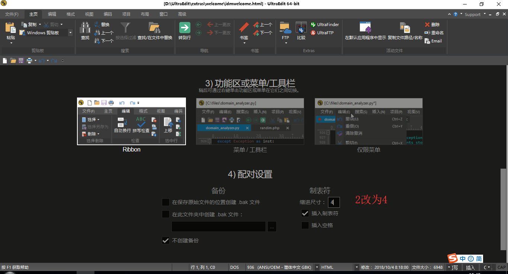
Task: Open the encoding dropdown after 936 ANSI/OEM
Action: coord(317,267)
